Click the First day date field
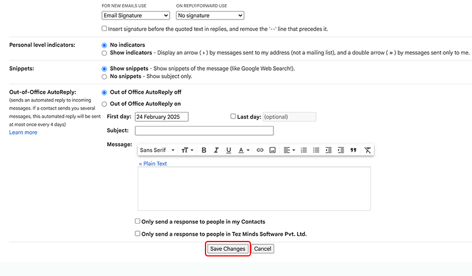The width and height of the screenshot is (472, 276). 162,117
